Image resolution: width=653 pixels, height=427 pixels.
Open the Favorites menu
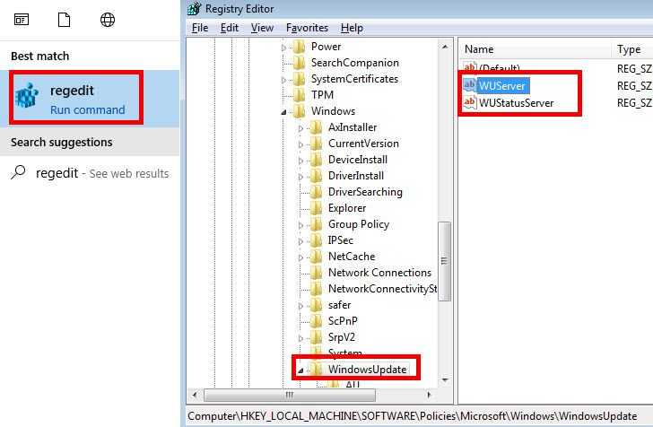coord(307,28)
